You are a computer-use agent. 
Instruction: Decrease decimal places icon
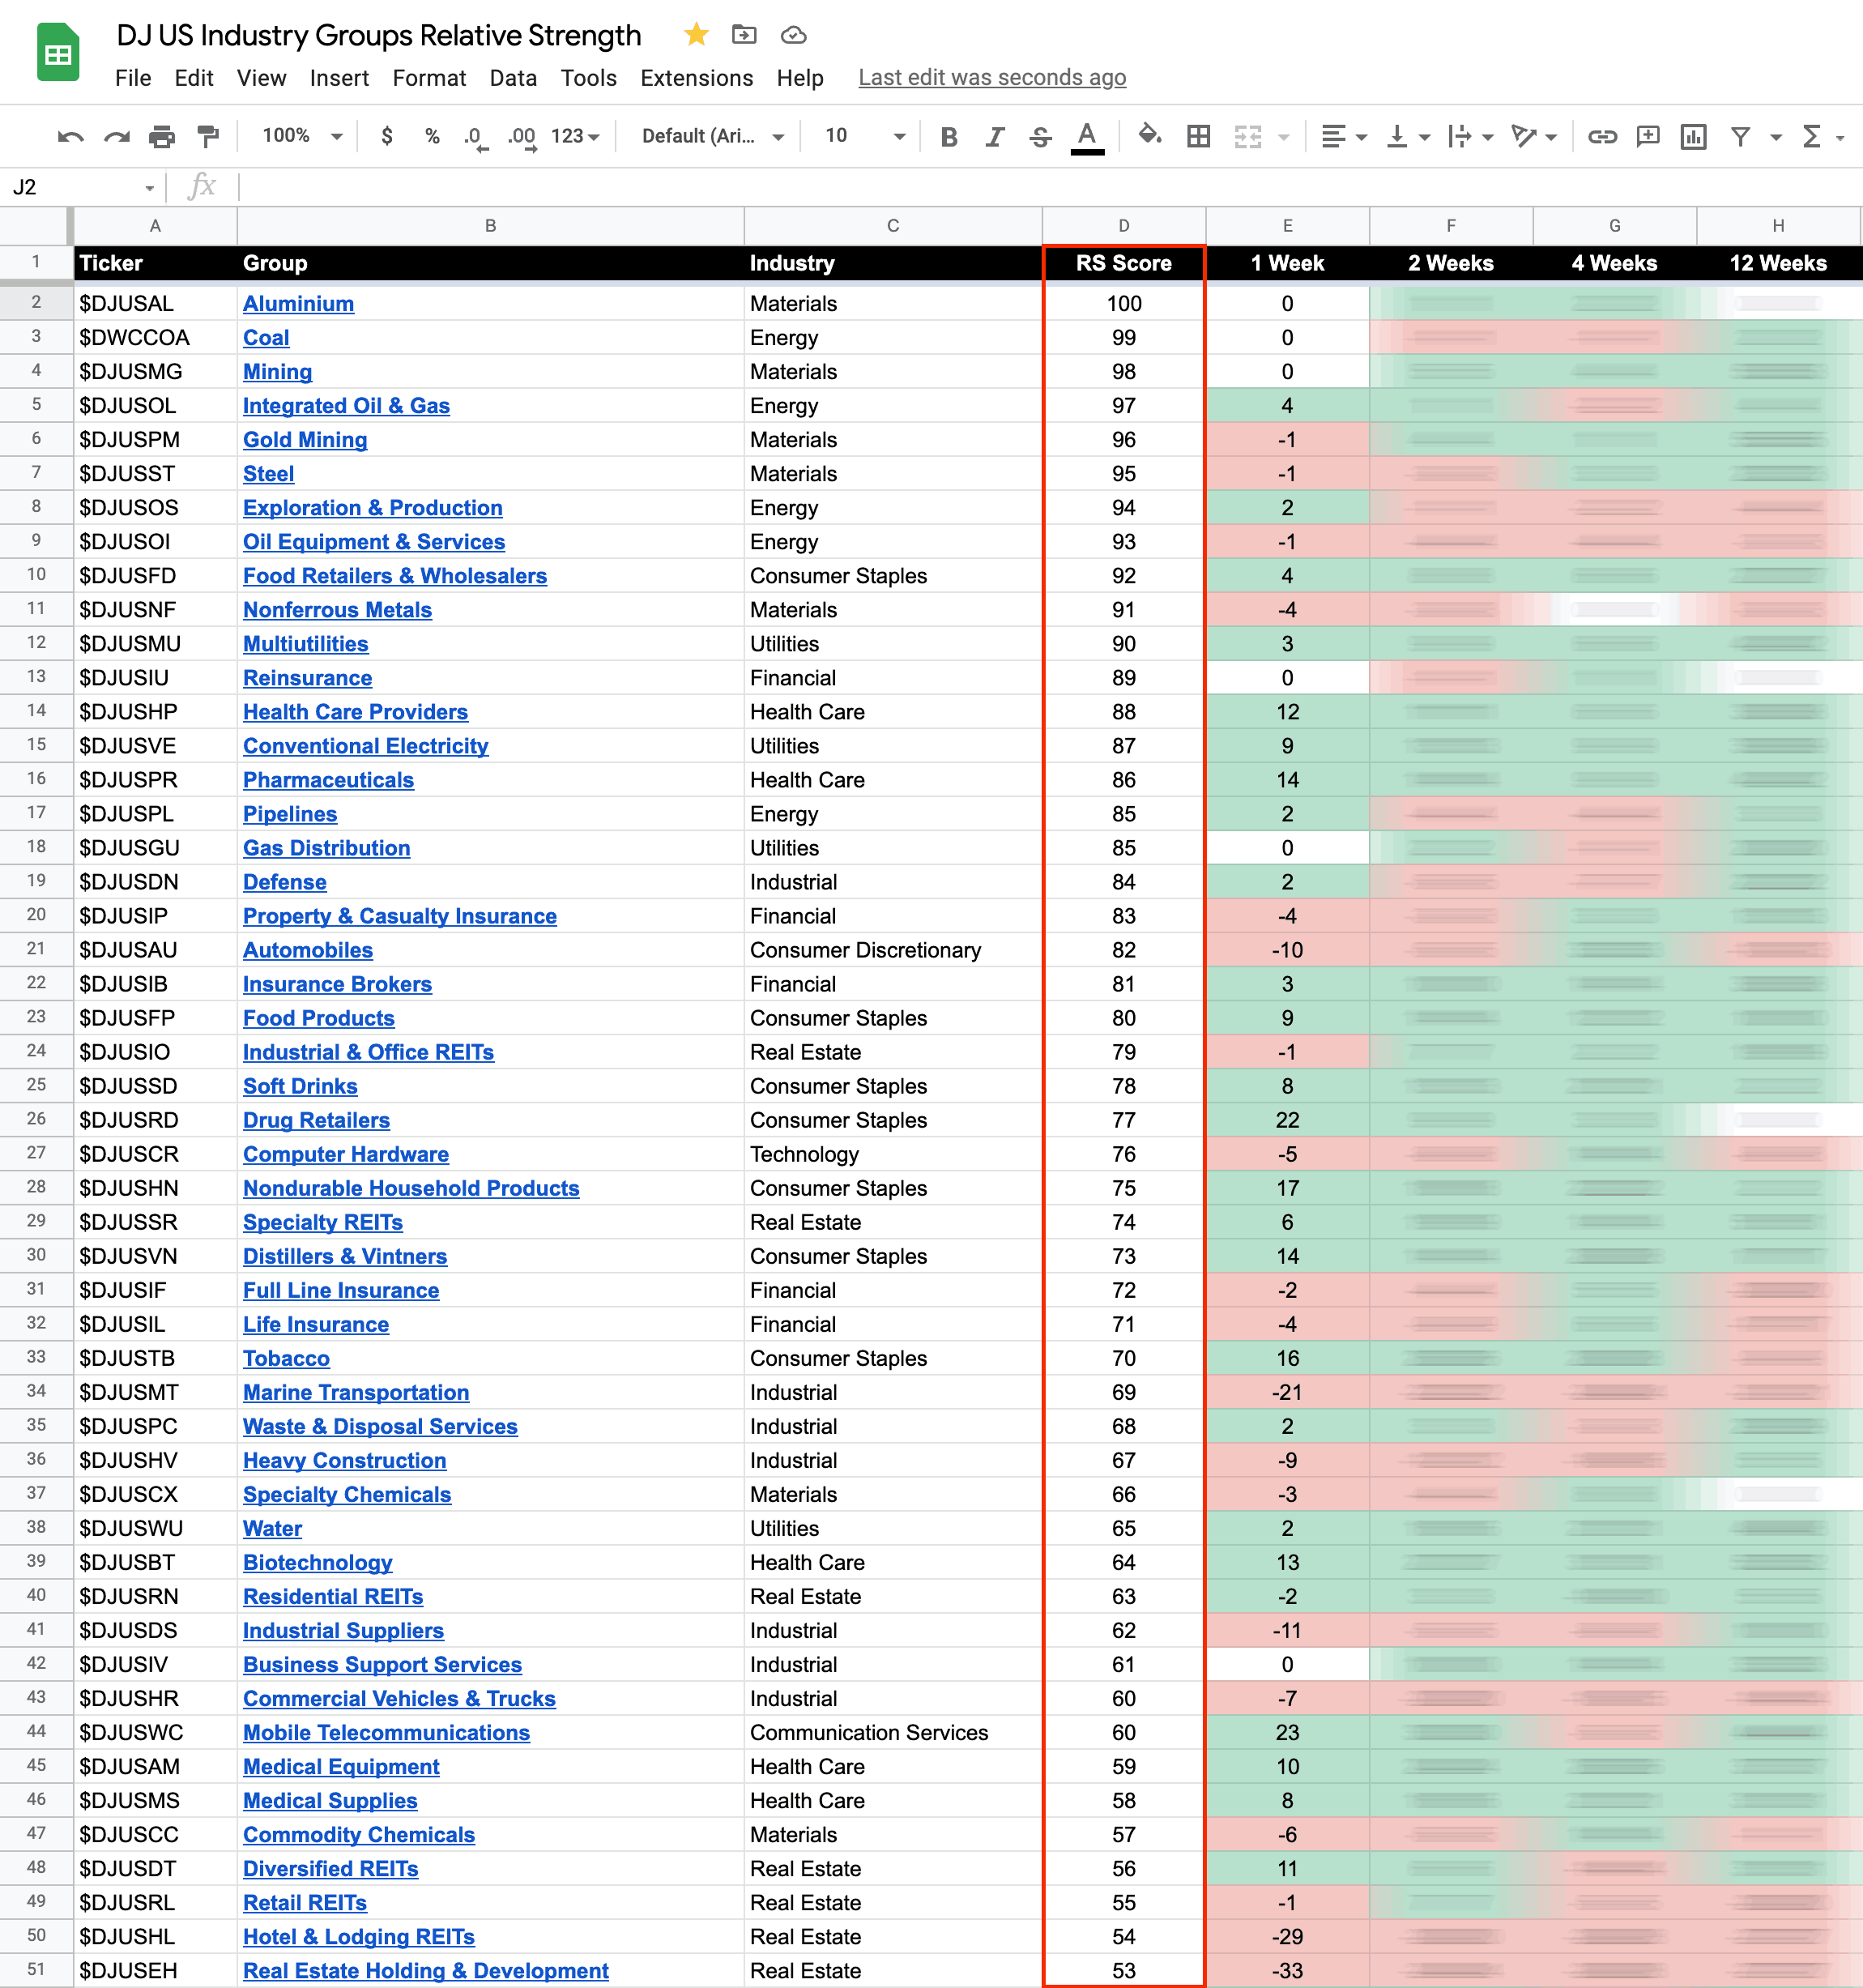[476, 136]
